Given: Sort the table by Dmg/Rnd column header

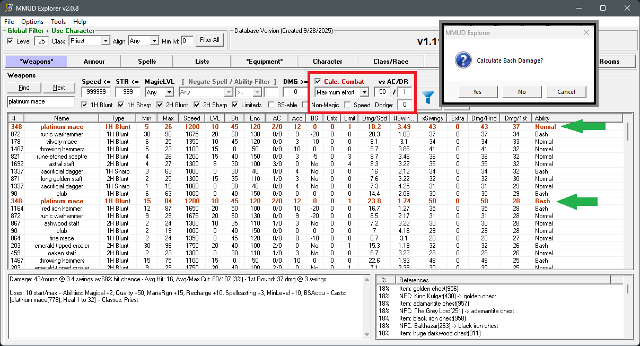Looking at the screenshot, I should [484, 118].
